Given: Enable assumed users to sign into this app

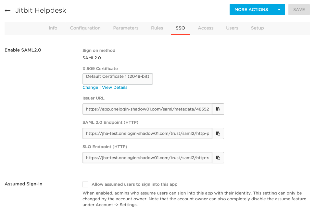Looking at the screenshot, I should tap(85, 184).
